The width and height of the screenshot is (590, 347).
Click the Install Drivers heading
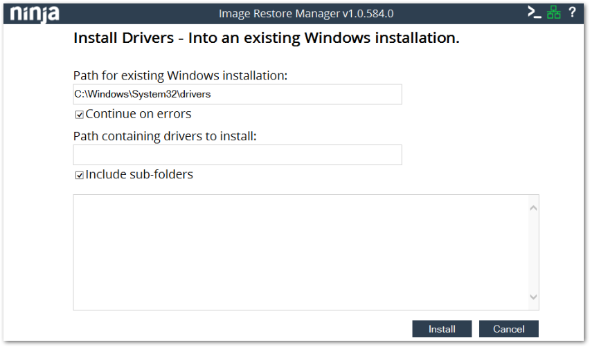266,38
